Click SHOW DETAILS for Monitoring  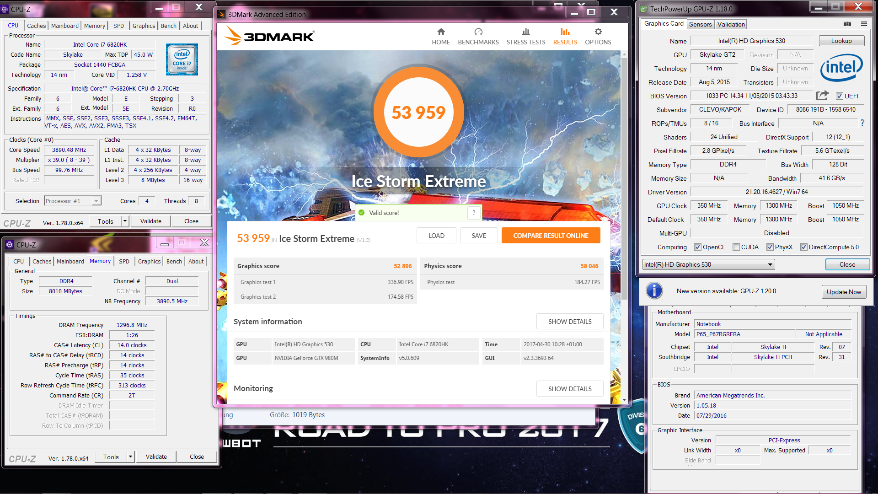tap(570, 389)
